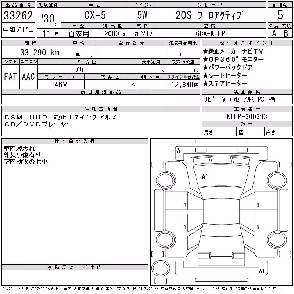This screenshot has width=294, height=294.
Task: Click the "乗車定員" header
Action: (x=151, y=61)
